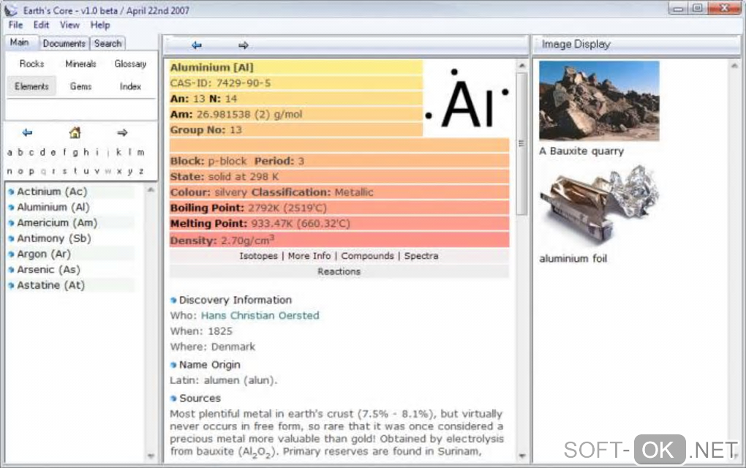The height and width of the screenshot is (468, 746).
Task: Select Arsenic (As) in the element list
Action: pos(48,270)
